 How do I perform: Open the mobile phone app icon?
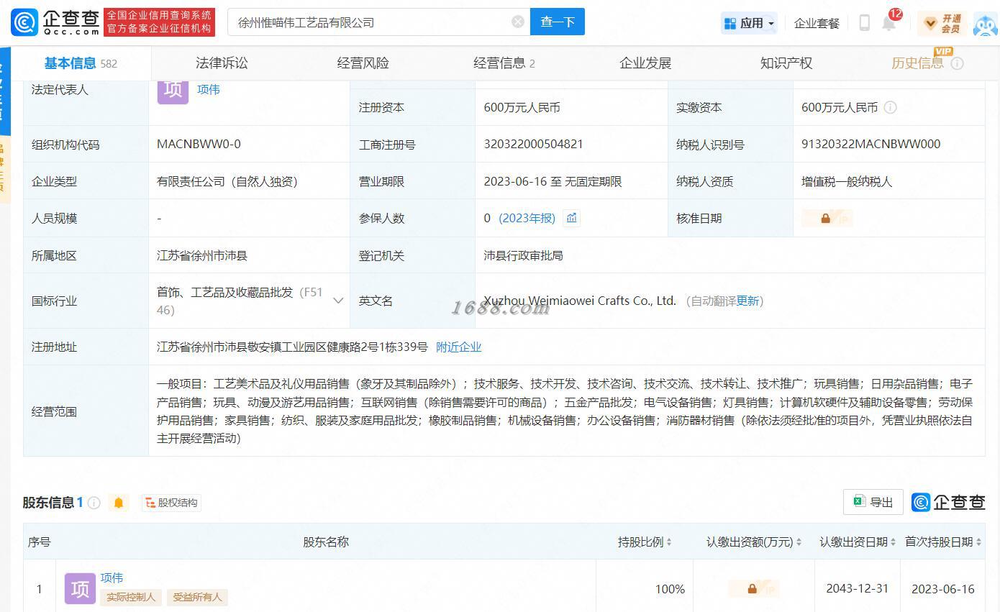pyautogui.click(x=864, y=22)
